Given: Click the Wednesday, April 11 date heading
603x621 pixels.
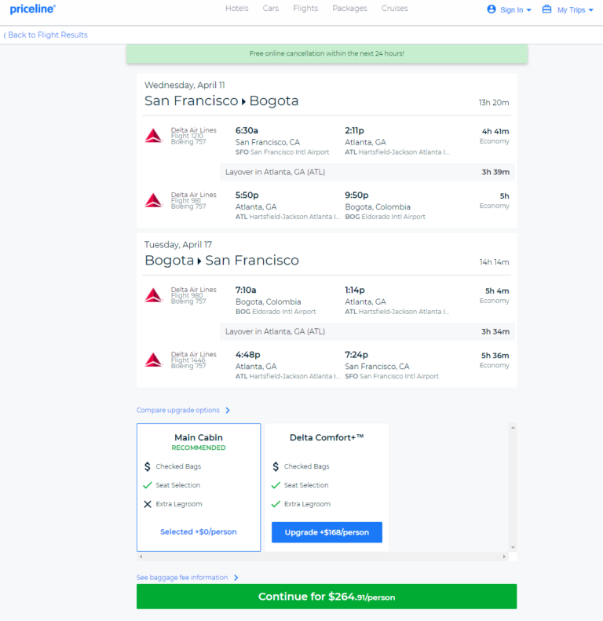Looking at the screenshot, I should tap(185, 85).
